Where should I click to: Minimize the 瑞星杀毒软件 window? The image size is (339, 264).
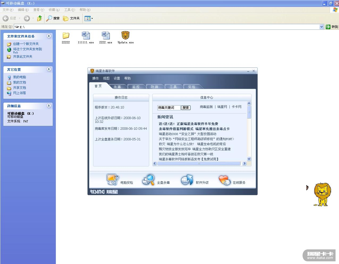coord(248,71)
